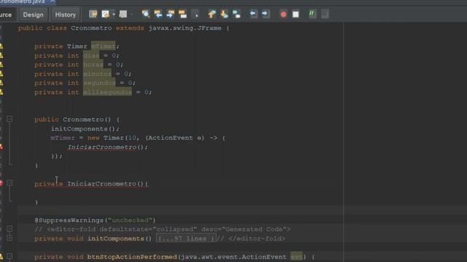Click Find Next Occurrence icon

coord(170,14)
